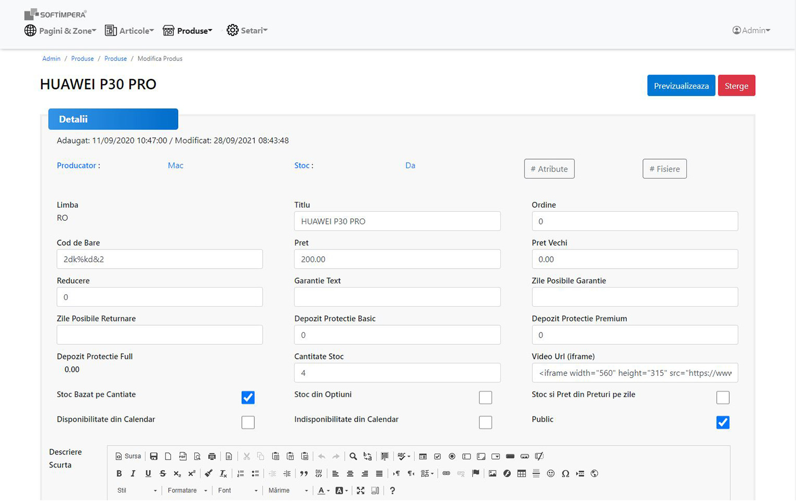Insert a smiley in the editor

coord(551,474)
